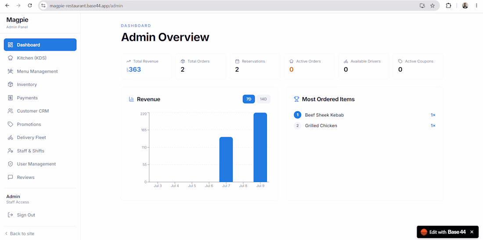The height and width of the screenshot is (240, 483).
Task: Go back using browser back arrow
Action: (x=7, y=6)
